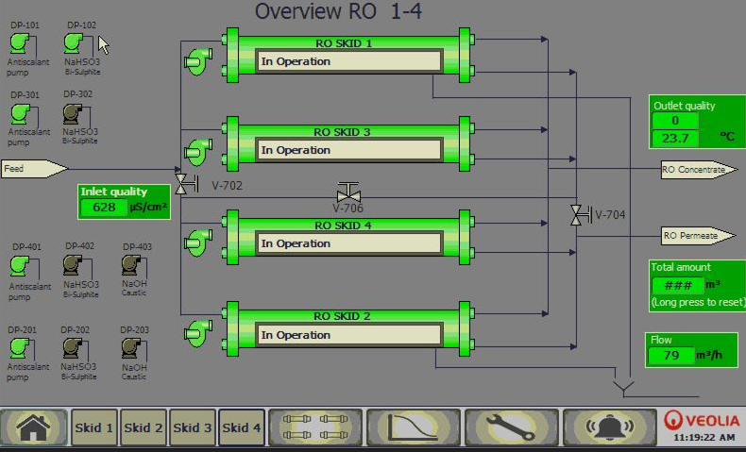Click the Feed arrow label
The height and width of the screenshot is (452, 746).
tap(34, 169)
